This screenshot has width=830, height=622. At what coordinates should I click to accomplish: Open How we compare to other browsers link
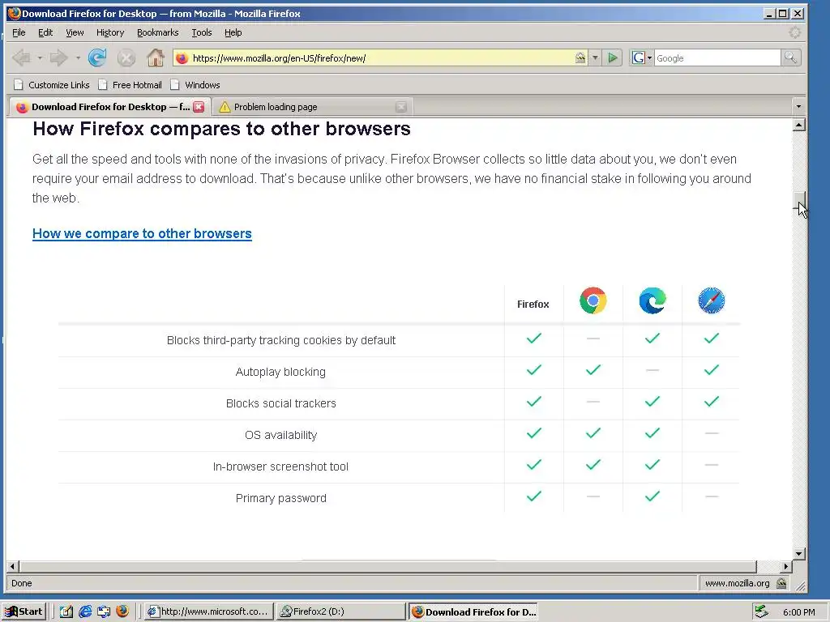point(142,234)
